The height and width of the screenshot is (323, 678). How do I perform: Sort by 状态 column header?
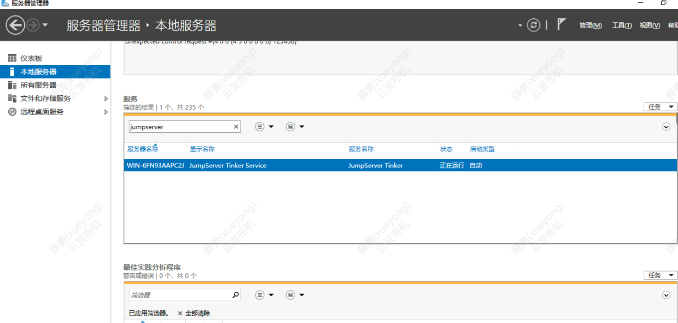(x=446, y=149)
